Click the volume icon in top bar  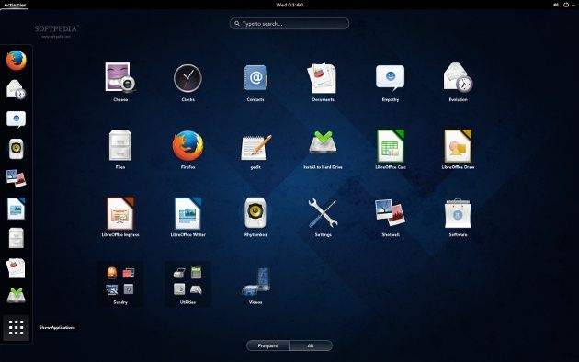coord(556,5)
